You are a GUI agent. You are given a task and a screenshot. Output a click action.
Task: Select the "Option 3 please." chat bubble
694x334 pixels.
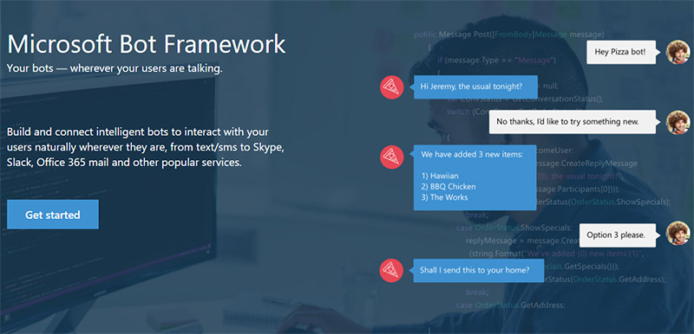[x=617, y=234]
